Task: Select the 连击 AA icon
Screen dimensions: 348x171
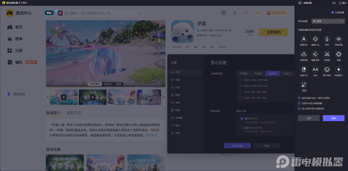Action: 315,69
